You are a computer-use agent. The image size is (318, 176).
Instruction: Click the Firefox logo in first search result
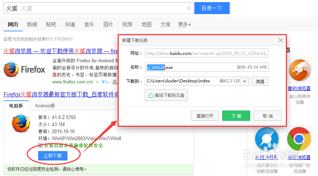[25, 69]
